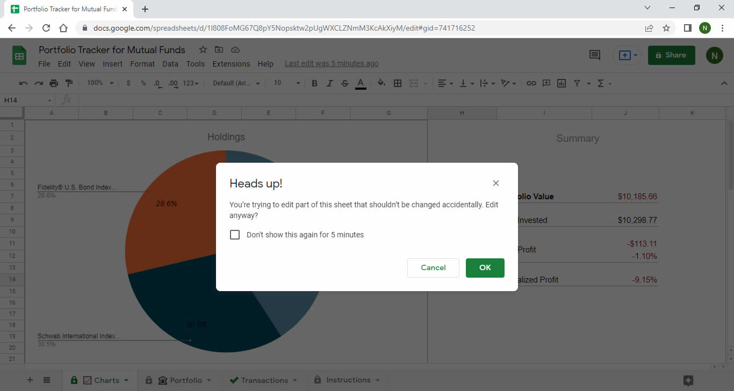The height and width of the screenshot is (391, 734).
Task: Check "Don't show this again for 5 minutes"
Action: (x=235, y=235)
